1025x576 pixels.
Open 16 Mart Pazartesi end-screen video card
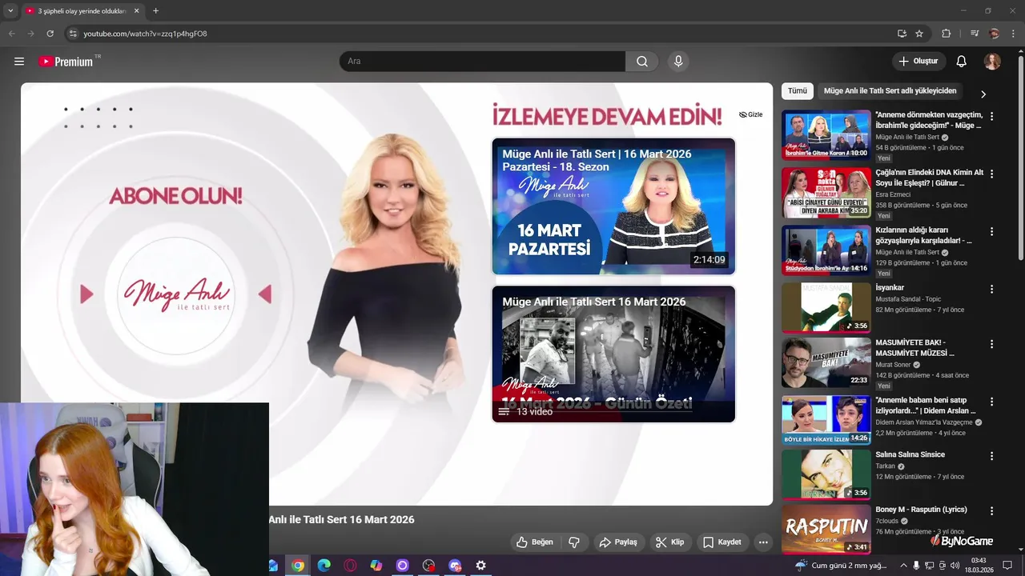coord(613,206)
